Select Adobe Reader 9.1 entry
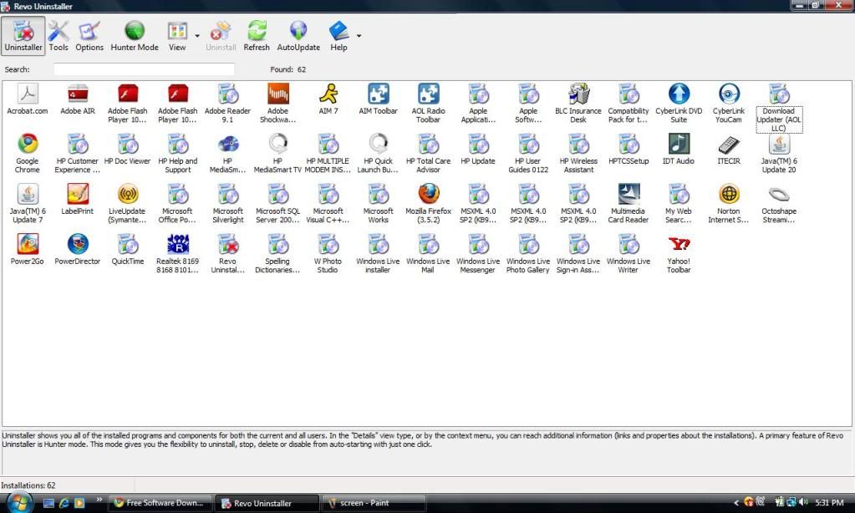Viewport: 855px width, 513px height. coord(228,103)
